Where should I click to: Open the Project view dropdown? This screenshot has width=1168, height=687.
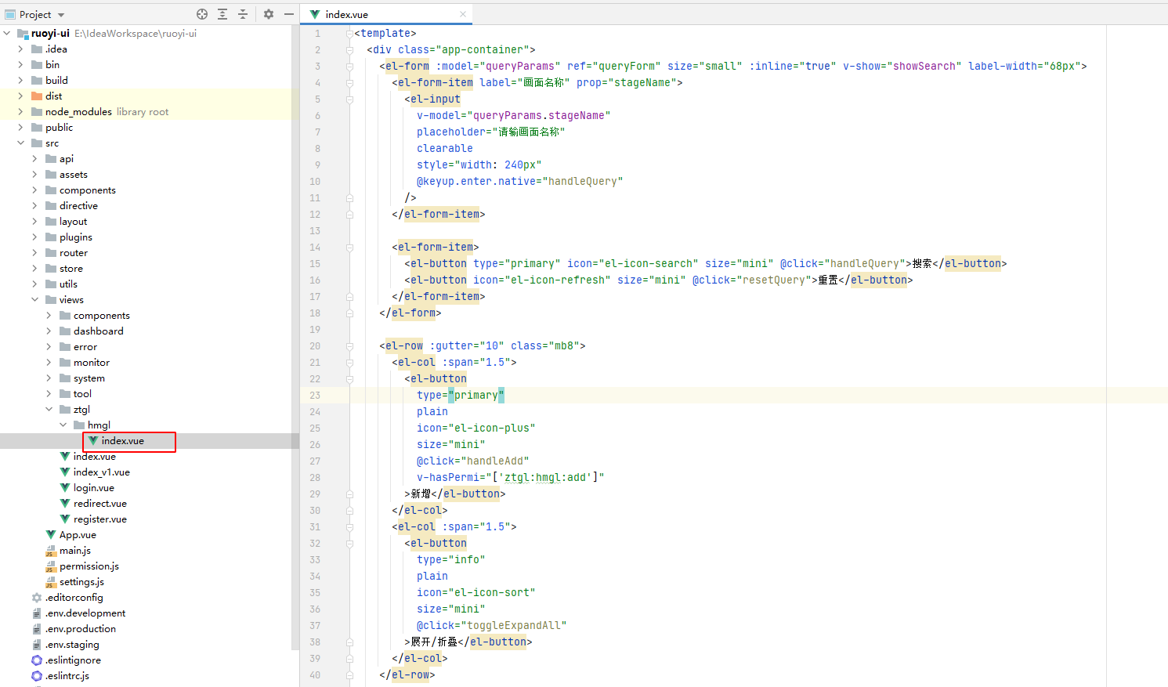pyautogui.click(x=61, y=15)
